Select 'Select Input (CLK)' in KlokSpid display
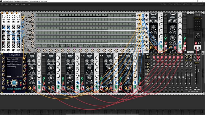 point(13,61)
